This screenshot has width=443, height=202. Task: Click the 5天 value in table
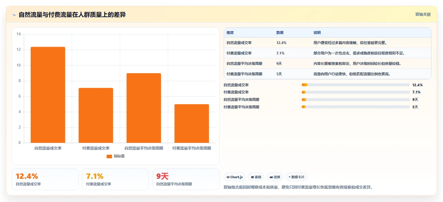point(279,74)
